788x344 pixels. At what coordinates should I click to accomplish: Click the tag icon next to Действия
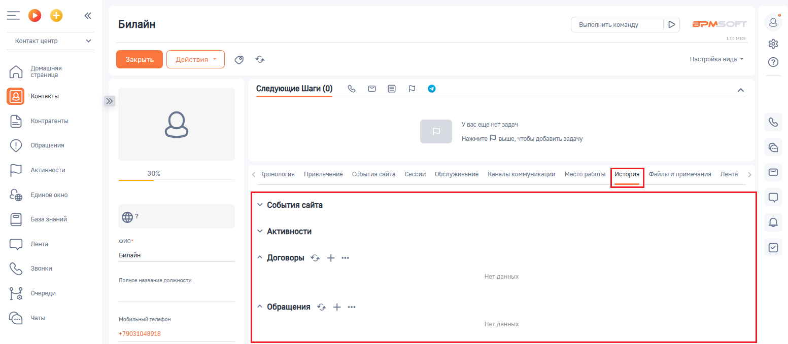pyautogui.click(x=239, y=60)
